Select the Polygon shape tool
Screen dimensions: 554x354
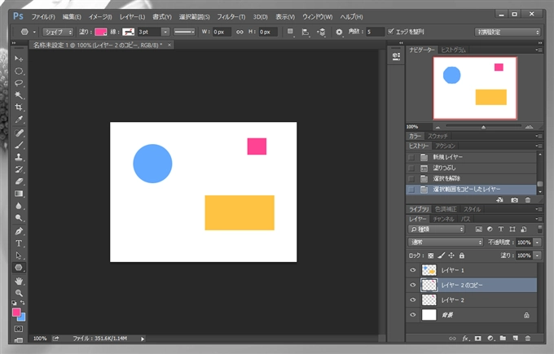click(19, 268)
